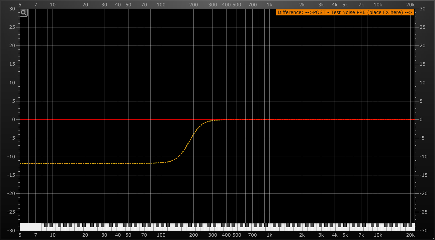Viewport: 435px width, 240px height.
Task: Click the 0 dB label on left scale
Action: tap(13, 119)
